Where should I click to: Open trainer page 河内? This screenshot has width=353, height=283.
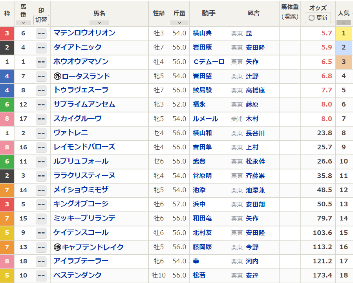(x=252, y=261)
